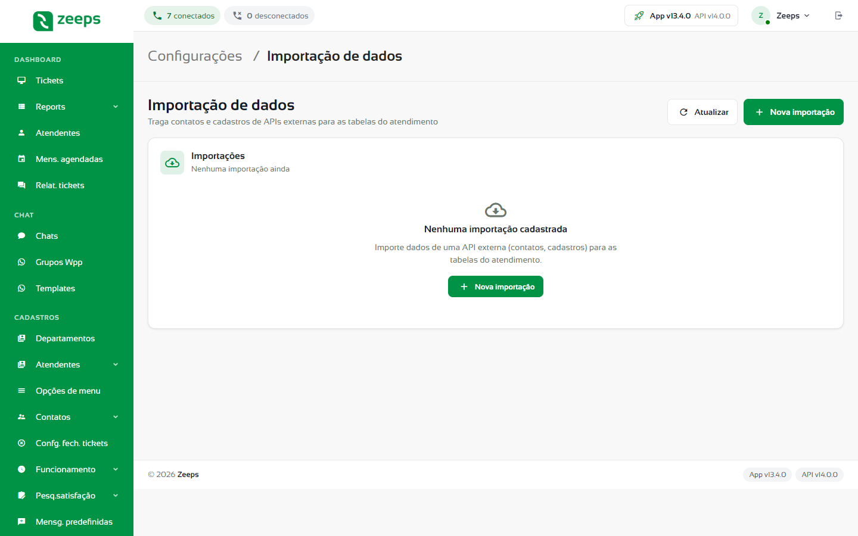858x536 pixels.
Task: Expand the Contatos submenu chevron
Action: 116,417
